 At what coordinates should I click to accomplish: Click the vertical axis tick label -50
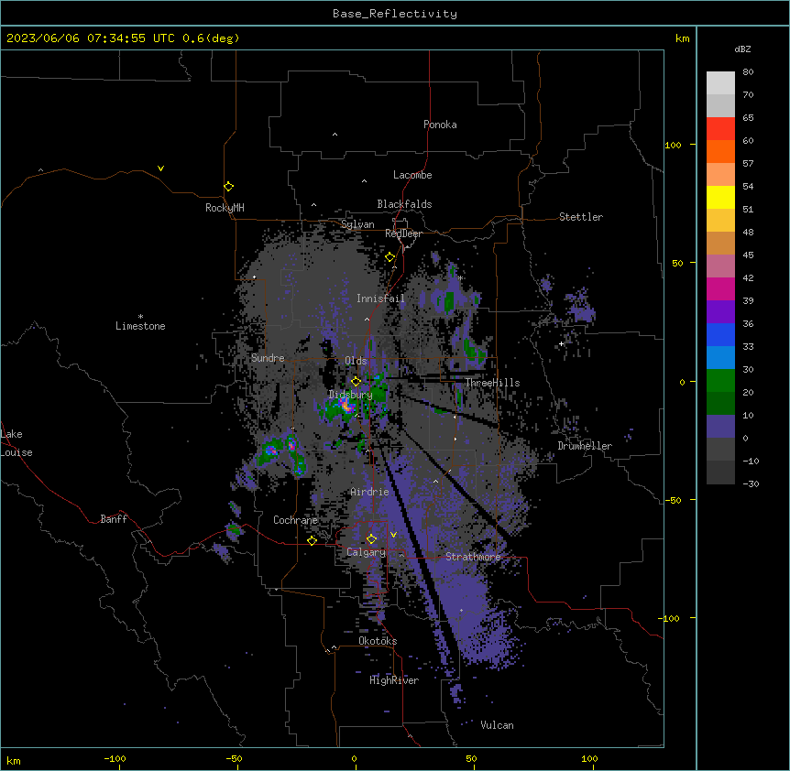pos(673,500)
